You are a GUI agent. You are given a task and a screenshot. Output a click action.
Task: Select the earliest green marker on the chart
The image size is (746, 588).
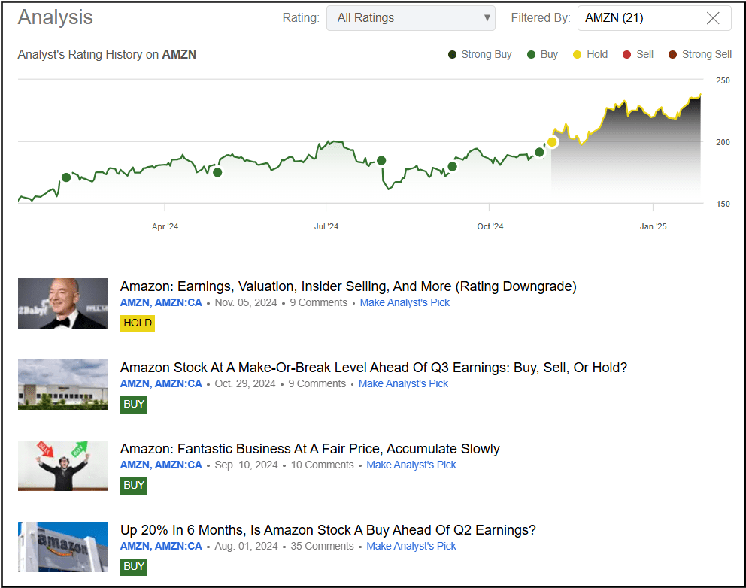coord(66,177)
